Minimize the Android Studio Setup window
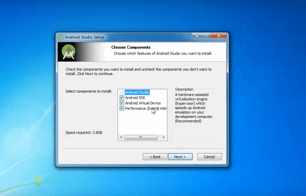306x196 pixels. [x=197, y=36]
